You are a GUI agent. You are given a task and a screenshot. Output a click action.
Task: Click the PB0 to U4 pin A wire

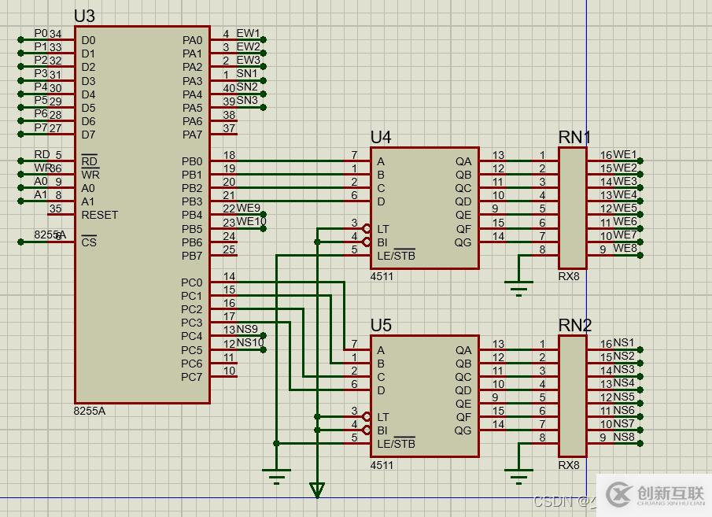[290, 161]
